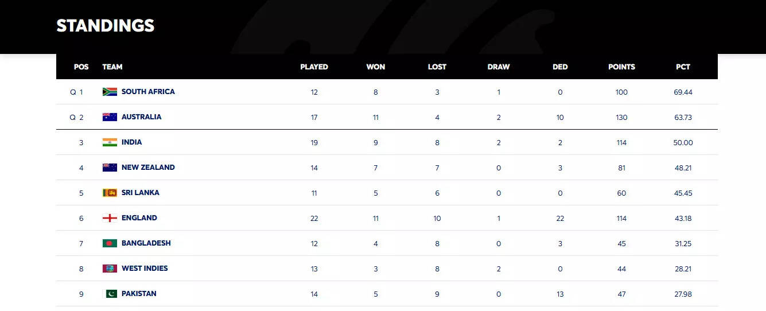This screenshot has width=766, height=311.
Task: Click the New Zealand flag icon
Action: coord(110,168)
